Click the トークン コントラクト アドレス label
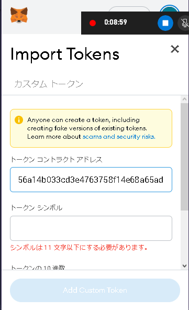Image resolution: width=189 pixels, height=310 pixels. [57, 159]
